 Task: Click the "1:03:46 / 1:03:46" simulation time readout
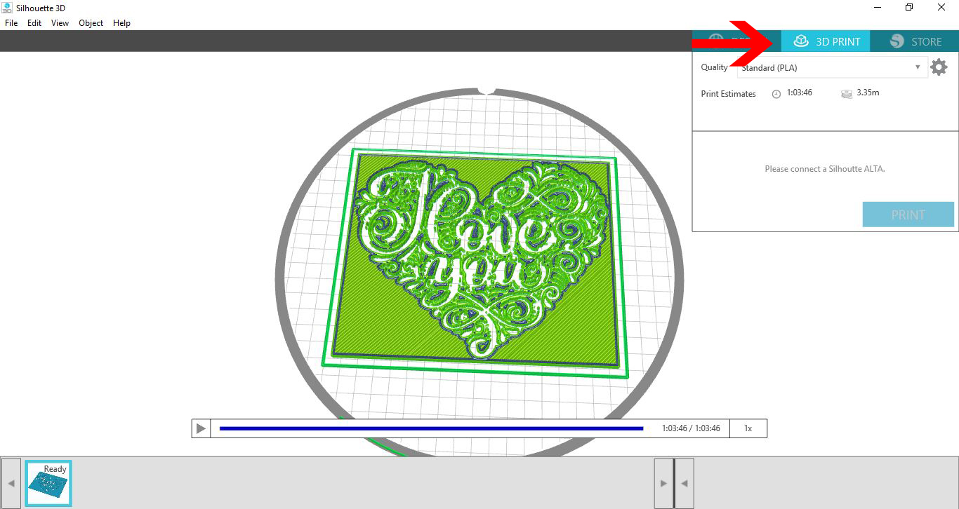[x=691, y=428]
